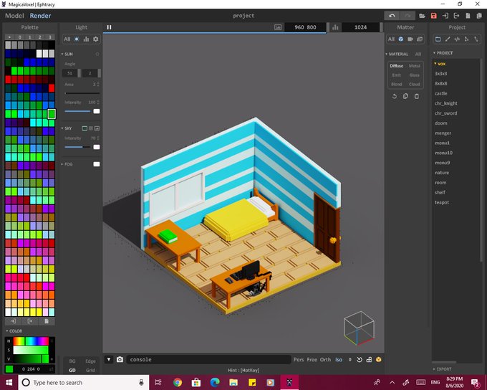Collapse the vox folder in project list
Screen dimensions: 487x390
pyautogui.click(x=440, y=63)
